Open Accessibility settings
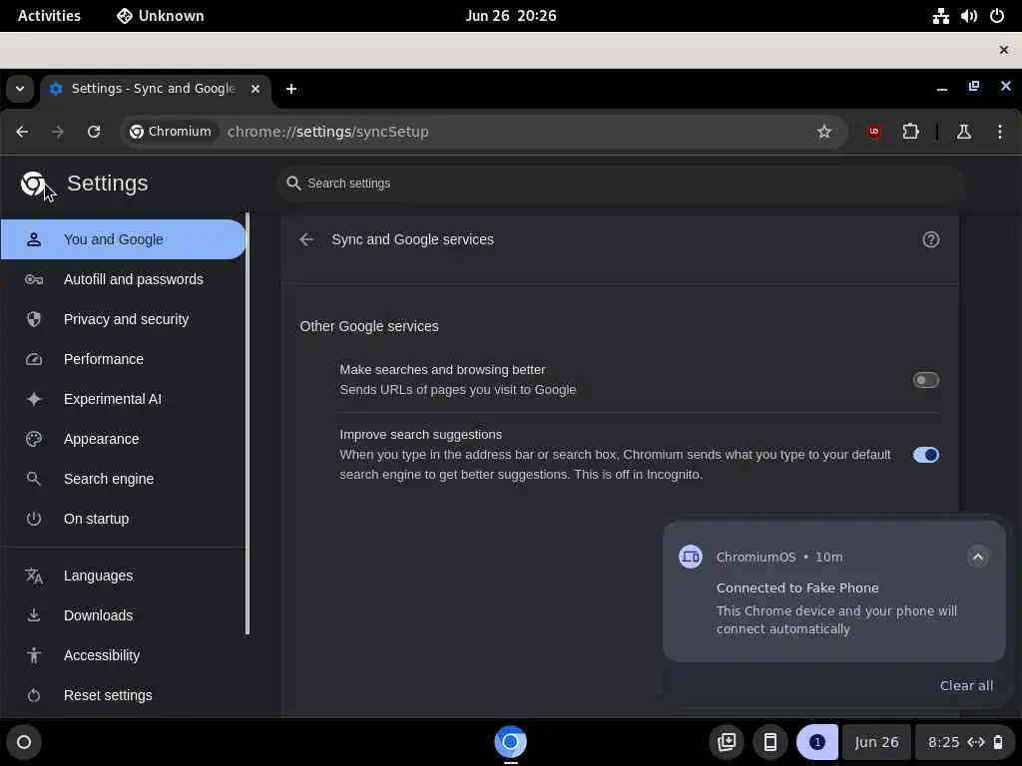The width and height of the screenshot is (1022, 766). 123,655
